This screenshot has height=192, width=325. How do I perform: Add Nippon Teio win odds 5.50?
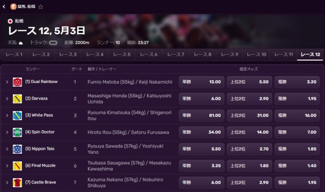coord(202,149)
